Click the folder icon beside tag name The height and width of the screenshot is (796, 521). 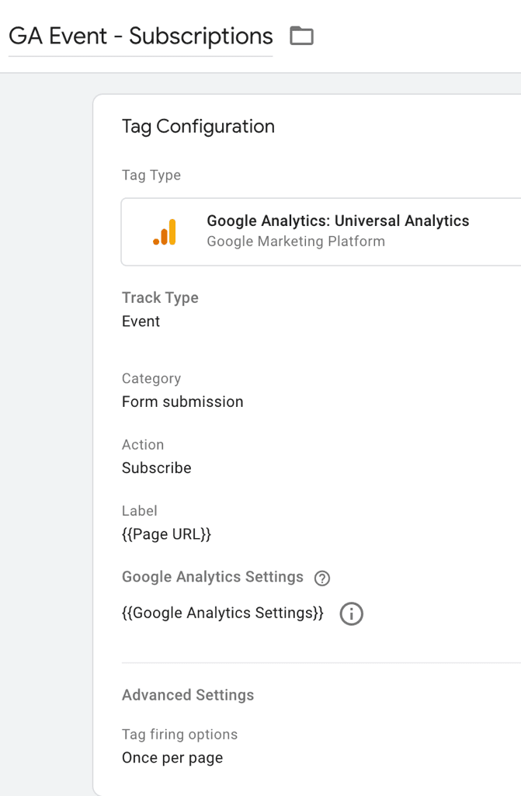[x=301, y=36]
